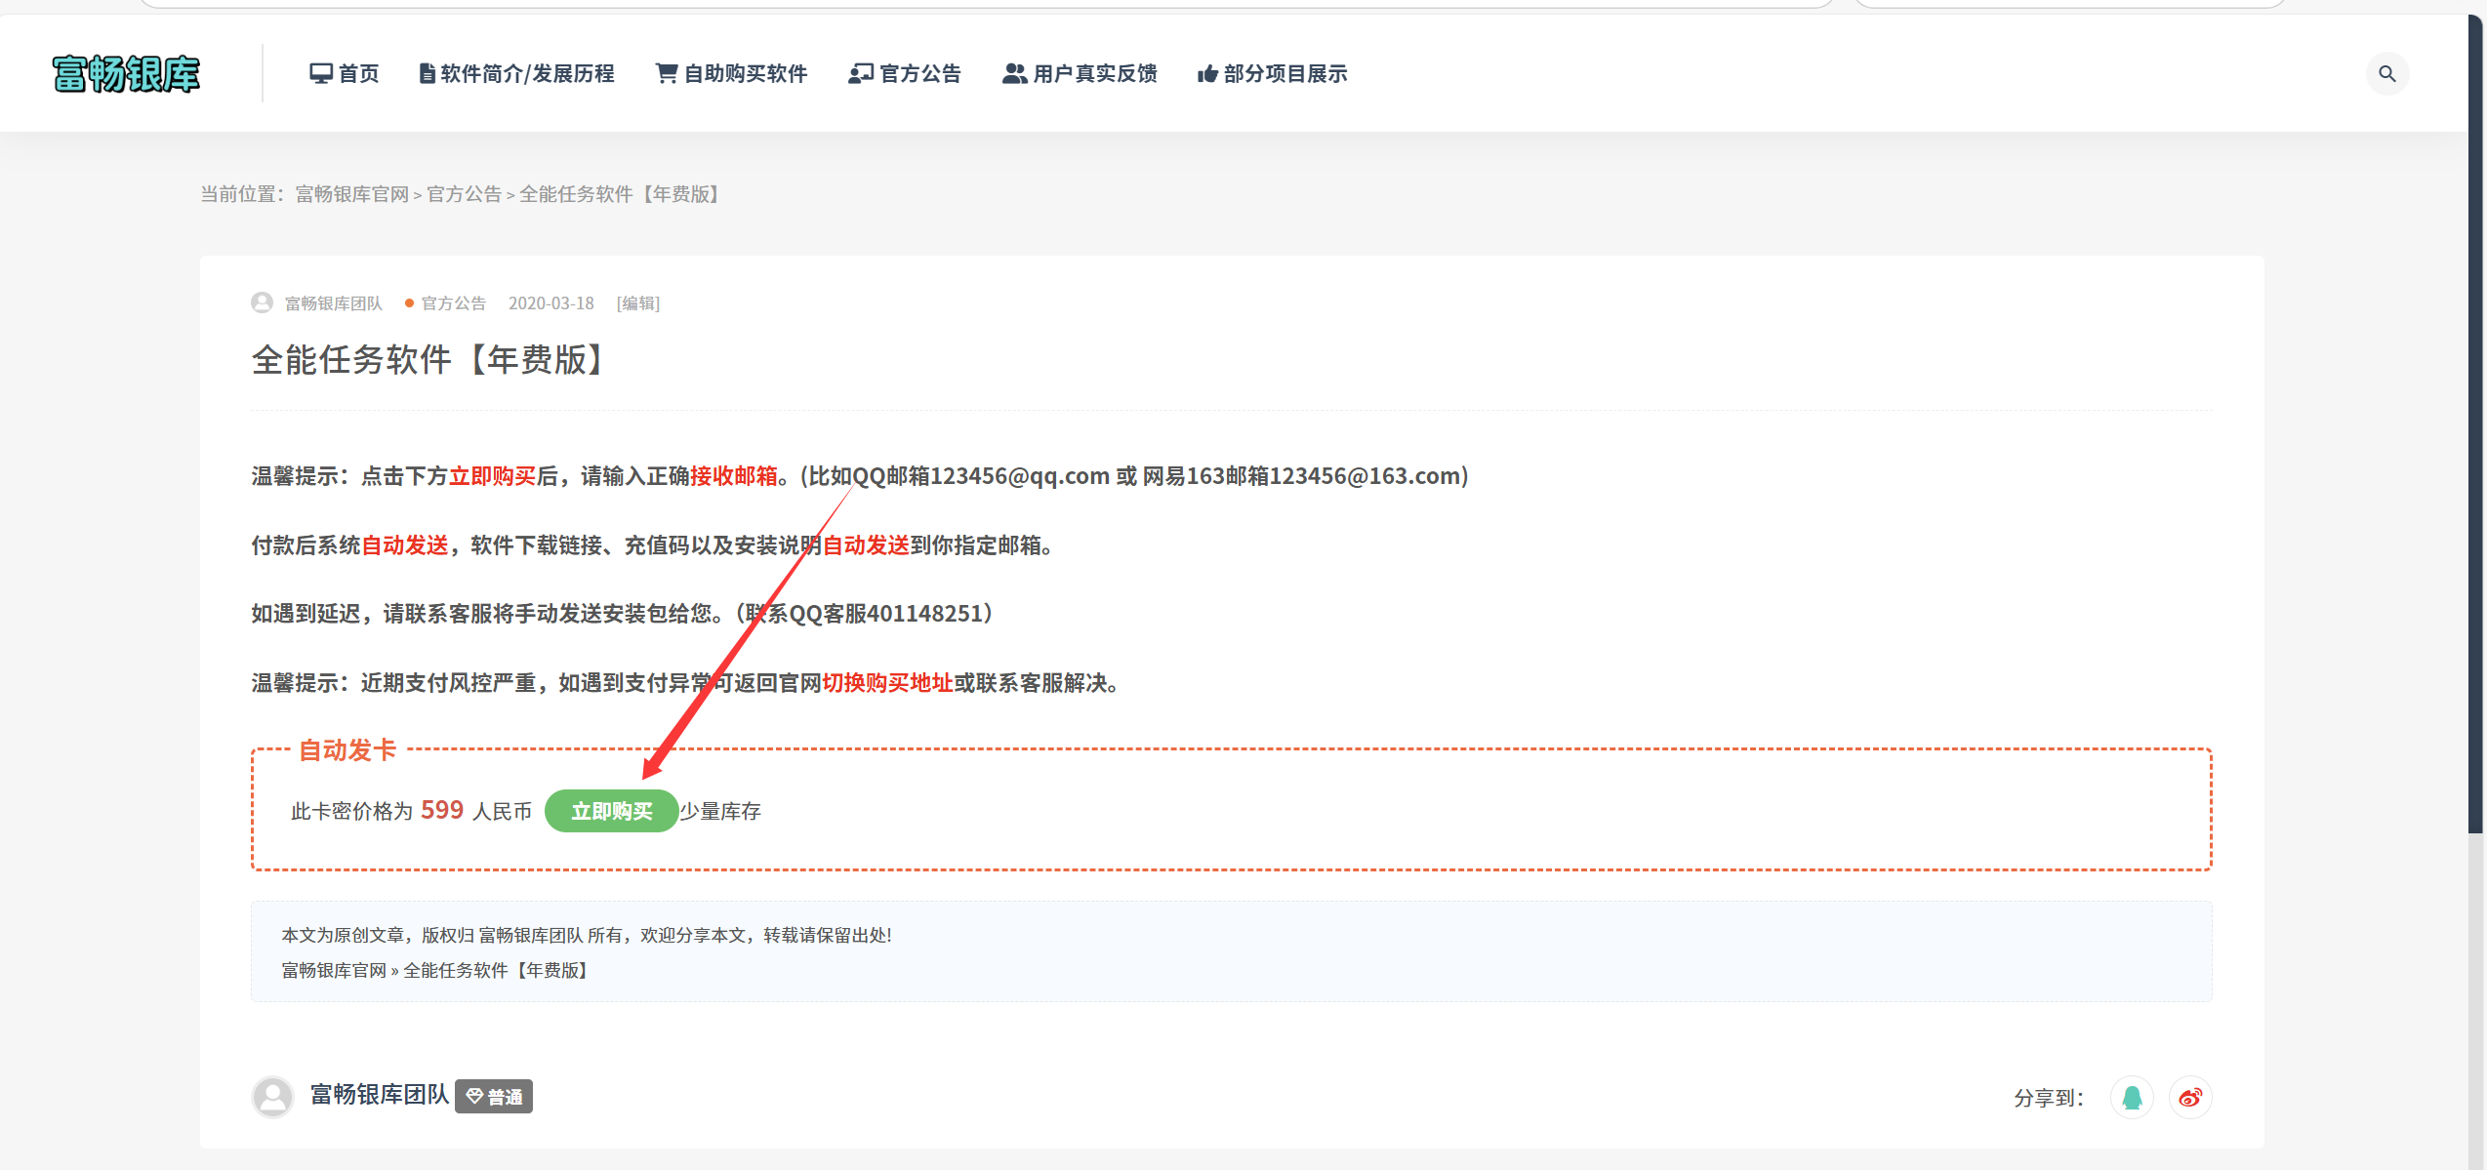This screenshot has width=2487, height=1170.
Task: Click the 富畅银库 site logo
Action: [x=126, y=74]
